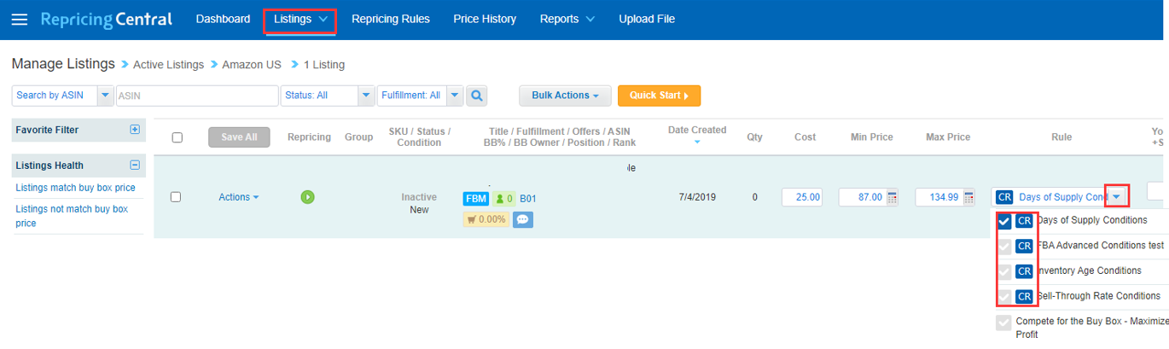This screenshot has height=349, width=1169.
Task: Click the Repricing column header
Action: pos(309,137)
